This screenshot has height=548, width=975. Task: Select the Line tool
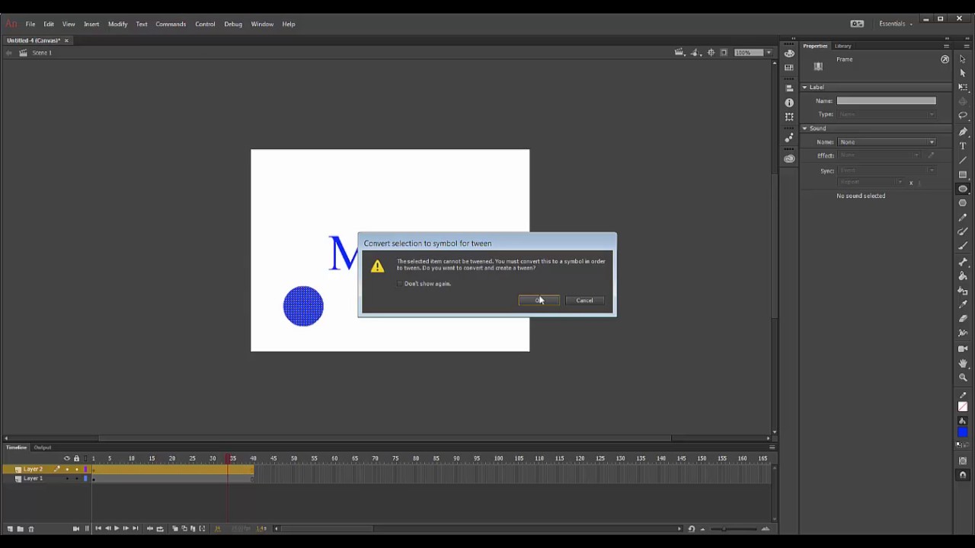(963, 160)
